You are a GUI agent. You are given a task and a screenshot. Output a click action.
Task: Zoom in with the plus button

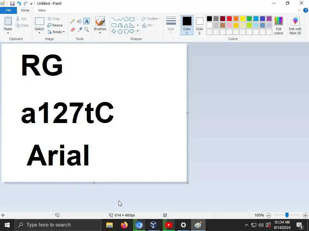[305, 215]
